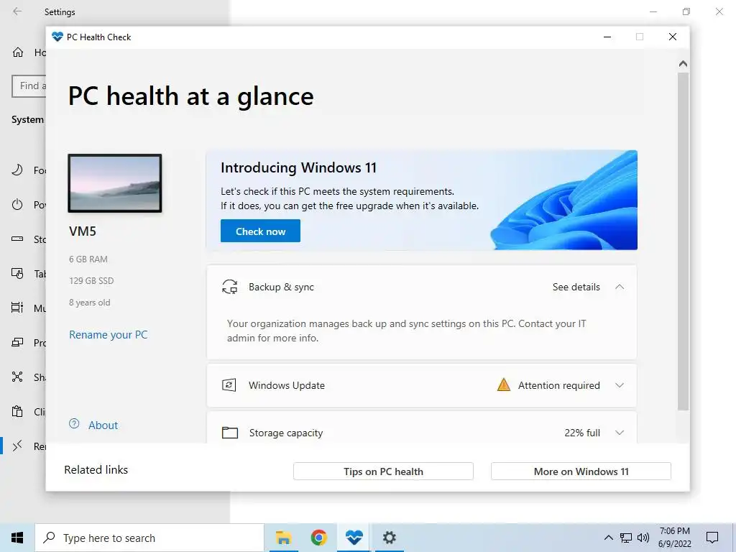Open File Explorer from the taskbar
The image size is (736, 552).
(283, 538)
